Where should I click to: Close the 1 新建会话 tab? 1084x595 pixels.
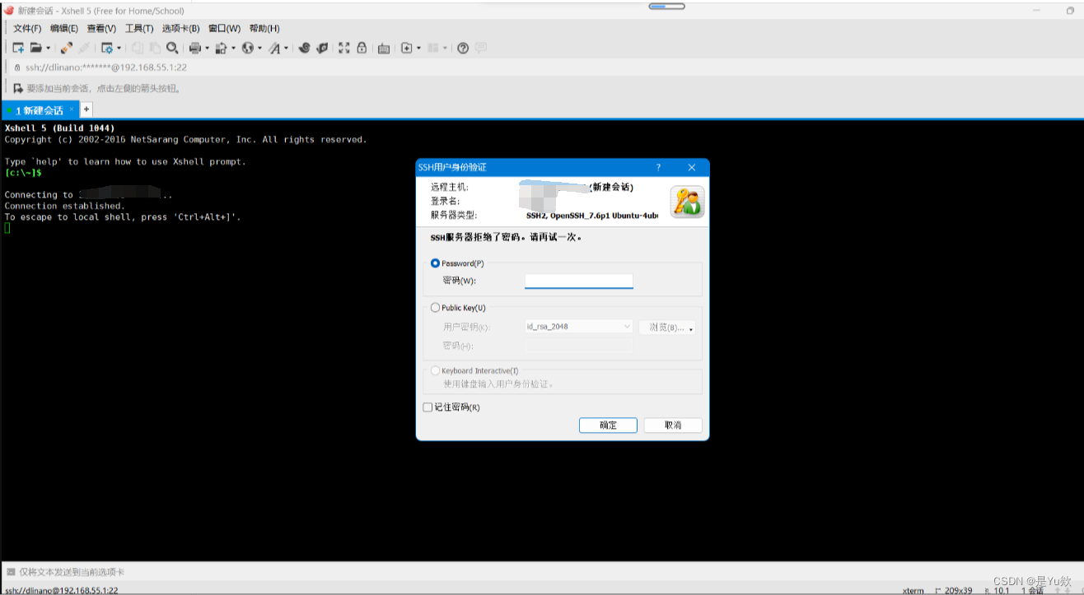coord(72,109)
